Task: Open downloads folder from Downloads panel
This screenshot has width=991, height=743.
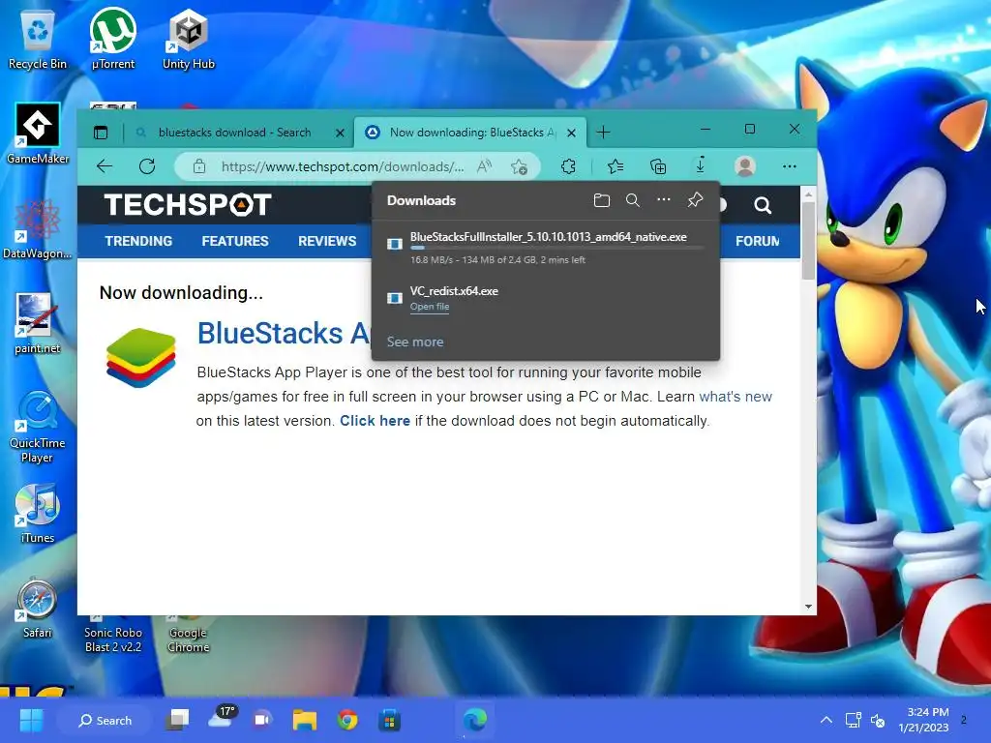Action: (602, 200)
